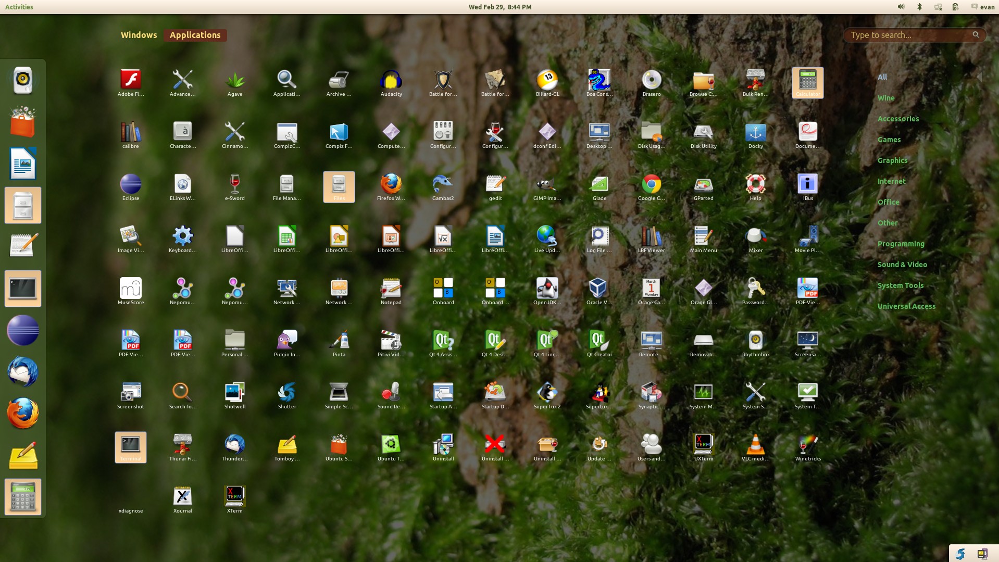Launch the Help application icon

[756, 187]
